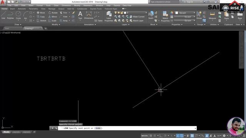
Task: Toggle object snap in status bar
Action: pos(182,136)
